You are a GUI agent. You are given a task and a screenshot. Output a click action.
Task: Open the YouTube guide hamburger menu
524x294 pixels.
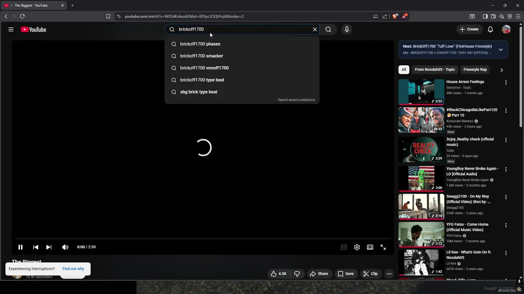(11, 29)
